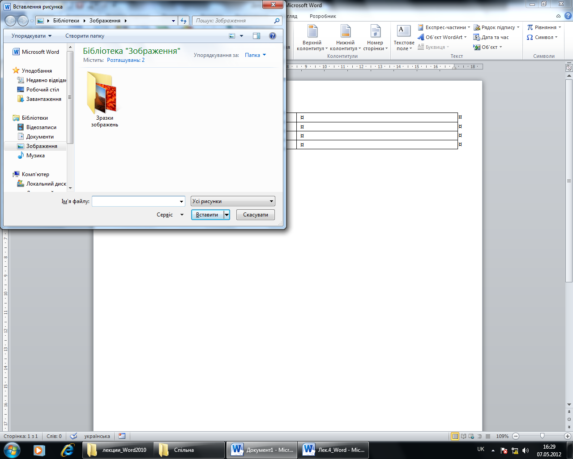This screenshot has width=573, height=459.
Task: Open Папка arrangement dropdown
Action: click(x=256, y=55)
